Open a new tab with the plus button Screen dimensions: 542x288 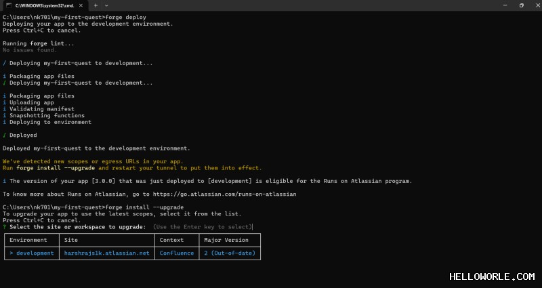[x=96, y=5]
